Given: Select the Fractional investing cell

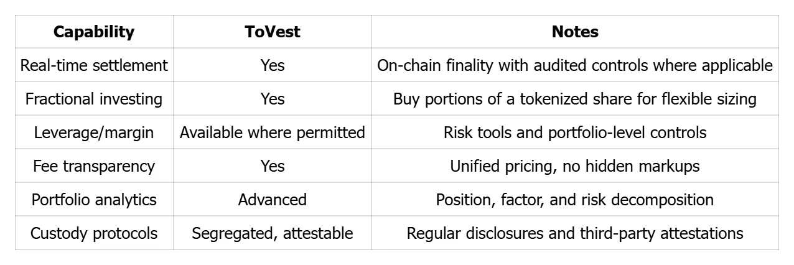Looking at the screenshot, I should click(94, 99).
